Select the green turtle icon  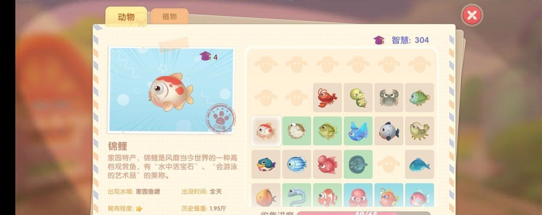358,98
